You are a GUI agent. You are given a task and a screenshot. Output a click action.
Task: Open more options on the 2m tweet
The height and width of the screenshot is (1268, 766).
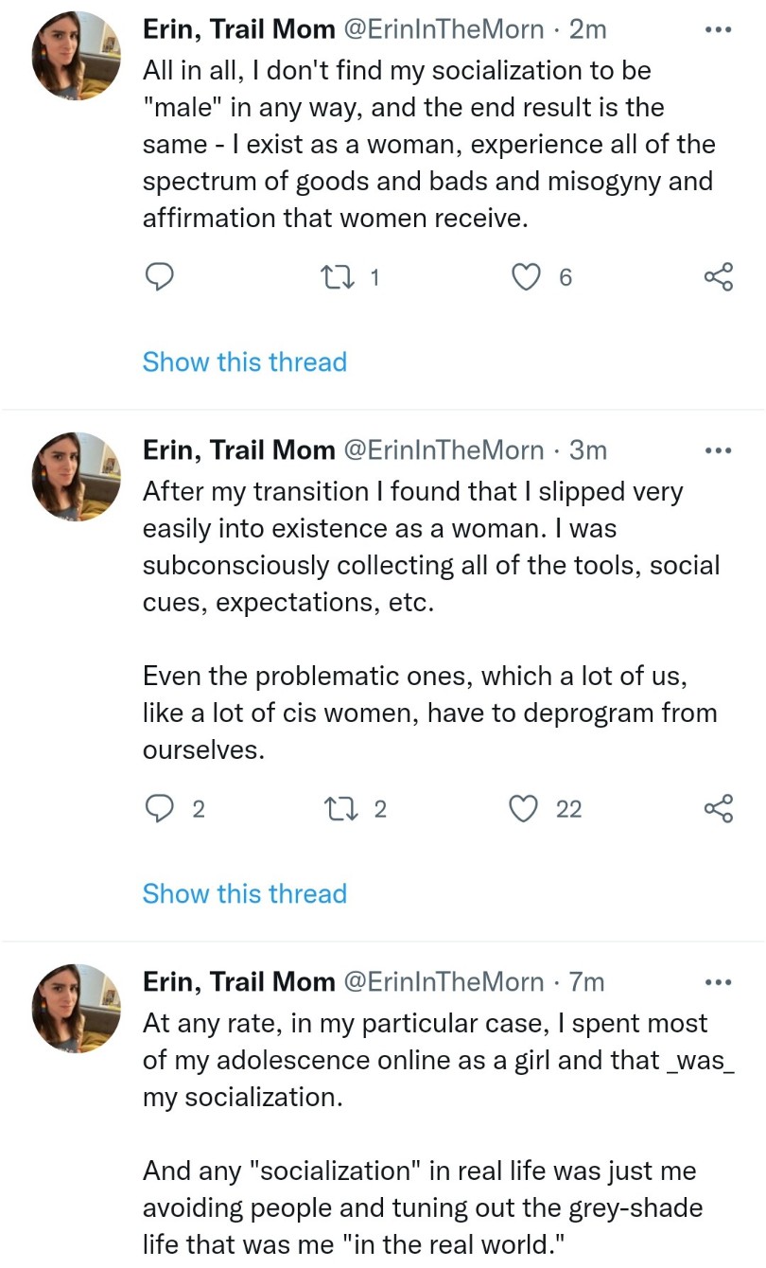719,30
